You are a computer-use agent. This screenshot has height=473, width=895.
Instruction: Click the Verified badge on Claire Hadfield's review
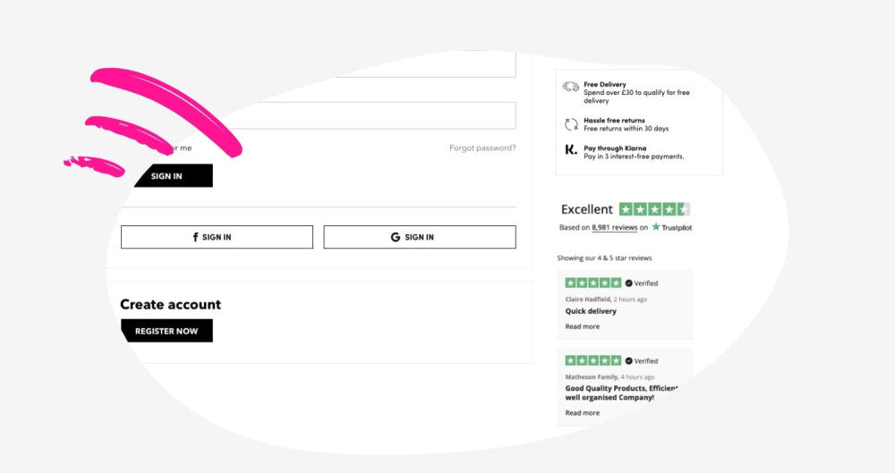pos(641,283)
